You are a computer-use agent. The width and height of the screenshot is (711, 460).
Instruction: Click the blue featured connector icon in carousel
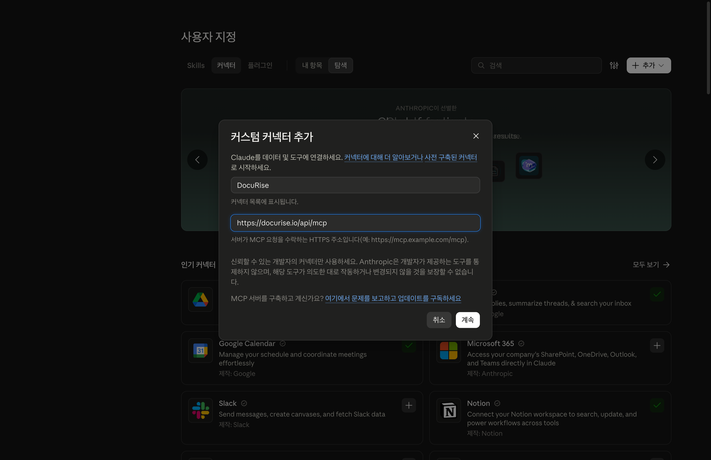click(x=528, y=166)
